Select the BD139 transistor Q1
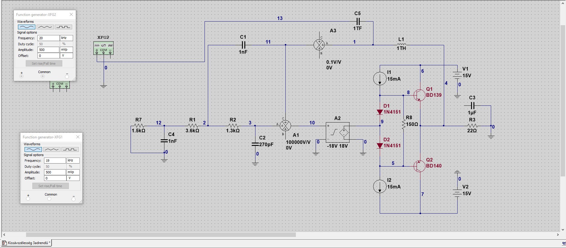 click(x=419, y=95)
